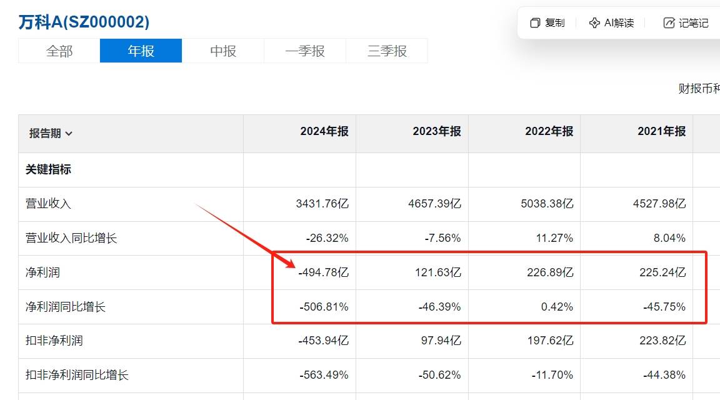Click the 226.89亿 net profit cell

click(551, 272)
